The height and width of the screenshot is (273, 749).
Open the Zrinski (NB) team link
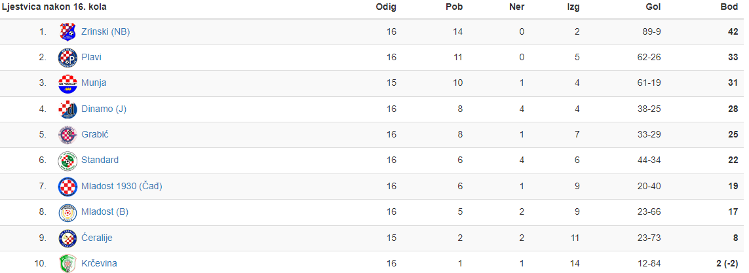click(x=106, y=32)
